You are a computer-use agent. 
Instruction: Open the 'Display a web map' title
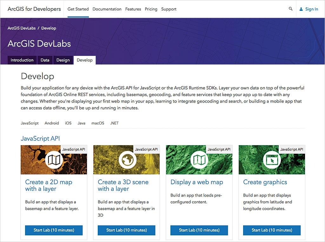coord(197,182)
